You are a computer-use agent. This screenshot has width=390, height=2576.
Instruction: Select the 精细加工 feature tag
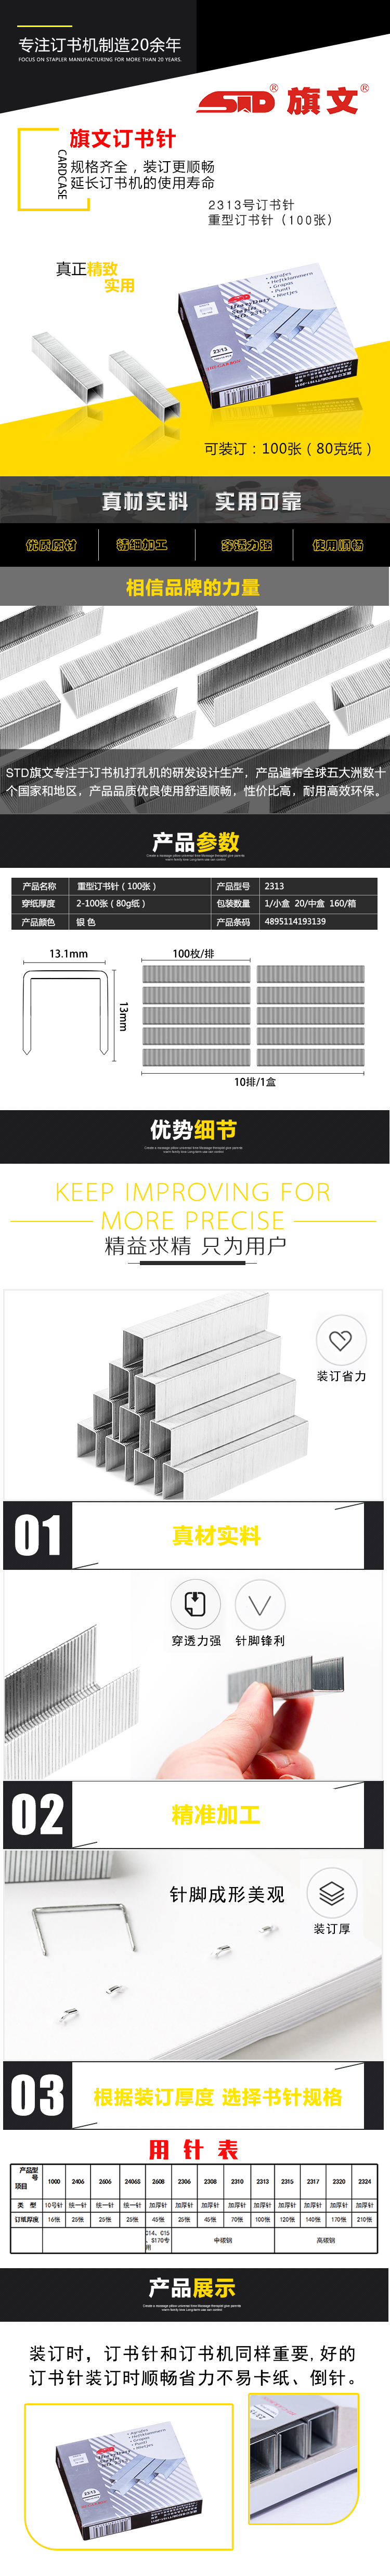[143, 545]
